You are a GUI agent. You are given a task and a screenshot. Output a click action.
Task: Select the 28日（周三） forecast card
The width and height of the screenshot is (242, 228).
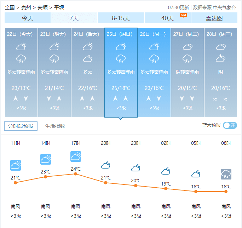click(x=221, y=73)
